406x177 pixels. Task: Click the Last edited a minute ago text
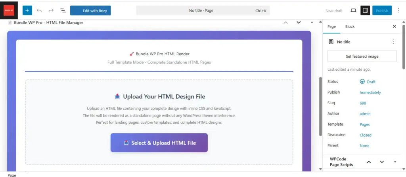[349, 70]
